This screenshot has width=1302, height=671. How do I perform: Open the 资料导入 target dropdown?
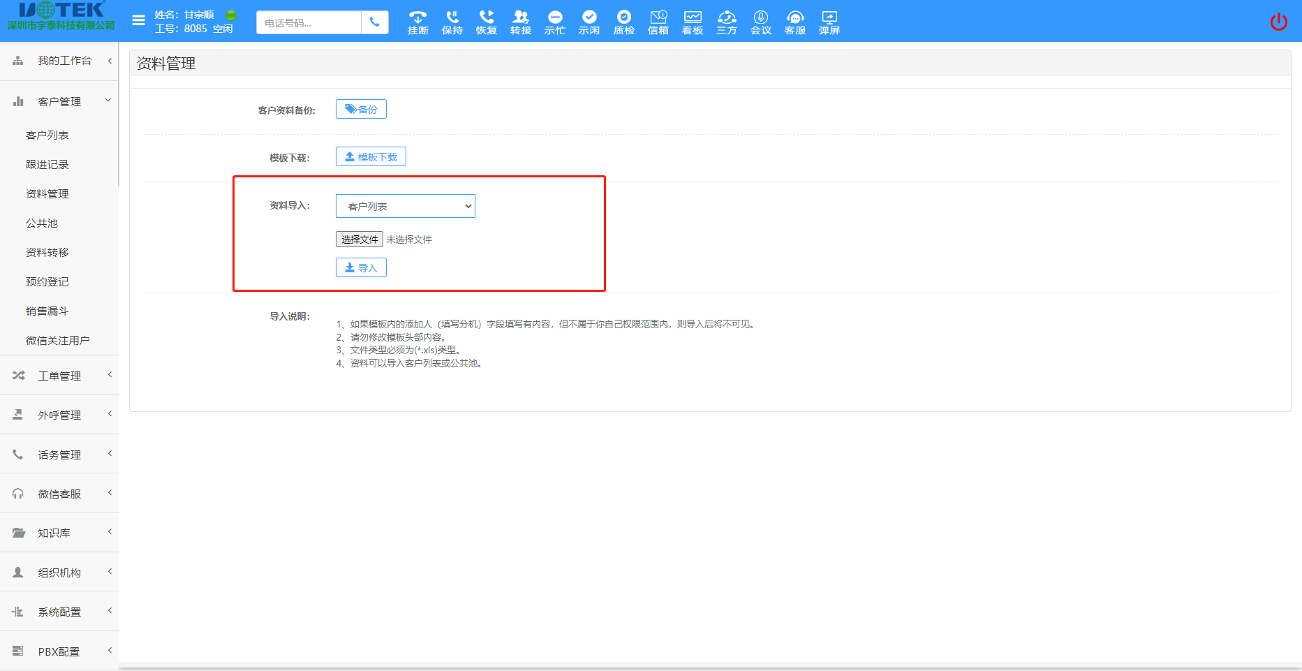point(405,206)
